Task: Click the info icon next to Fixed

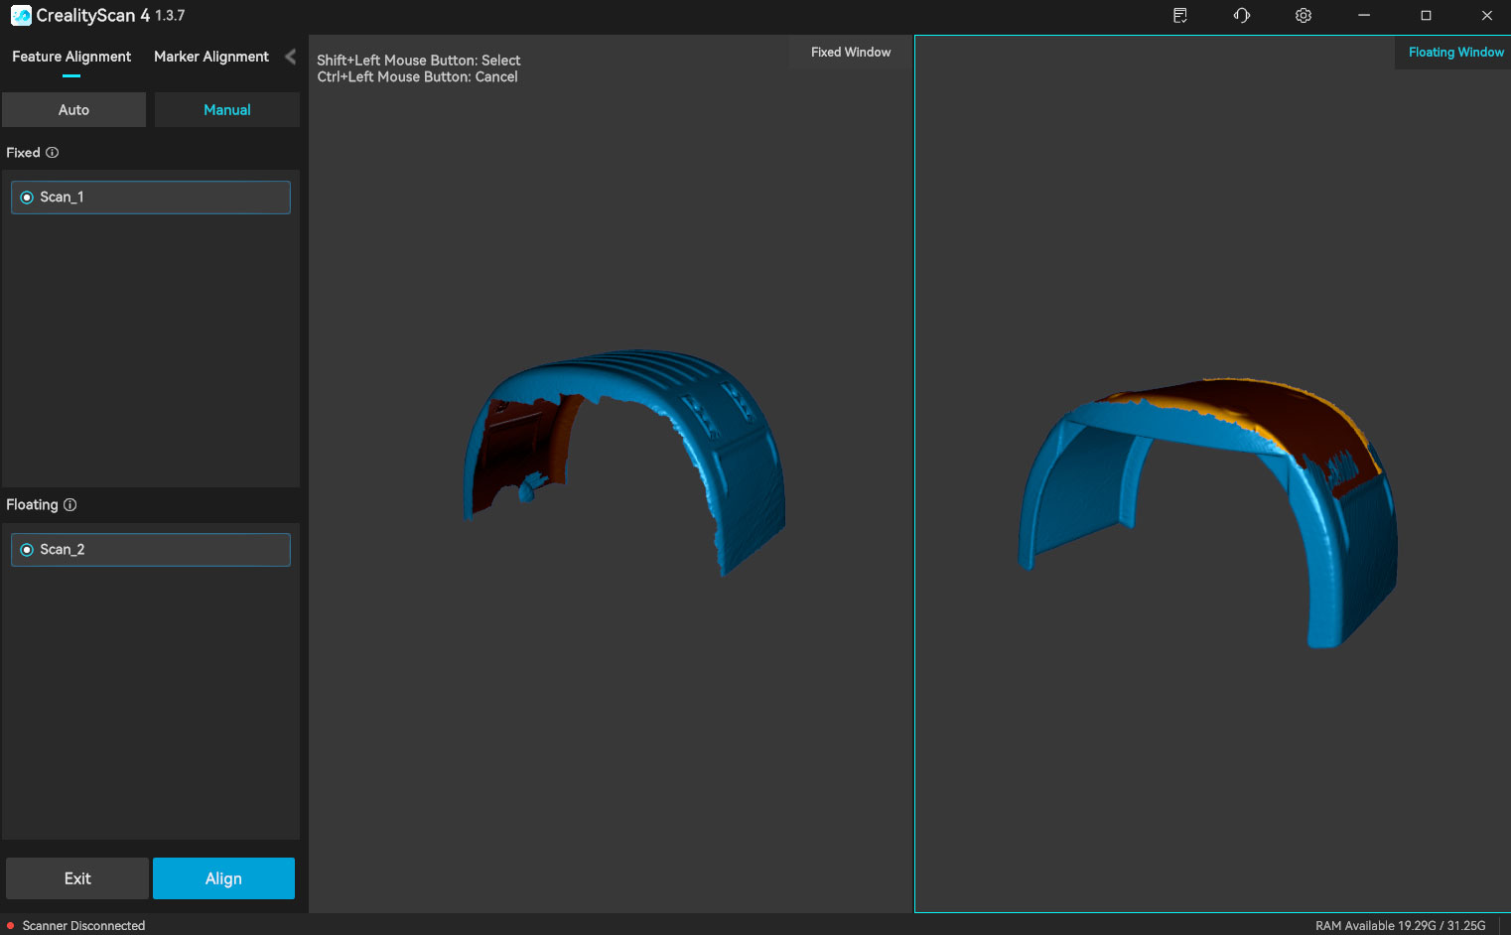Action: pos(53,153)
